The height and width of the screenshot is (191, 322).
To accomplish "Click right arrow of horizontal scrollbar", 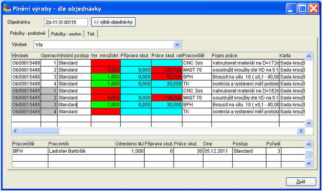I will coord(300,131).
